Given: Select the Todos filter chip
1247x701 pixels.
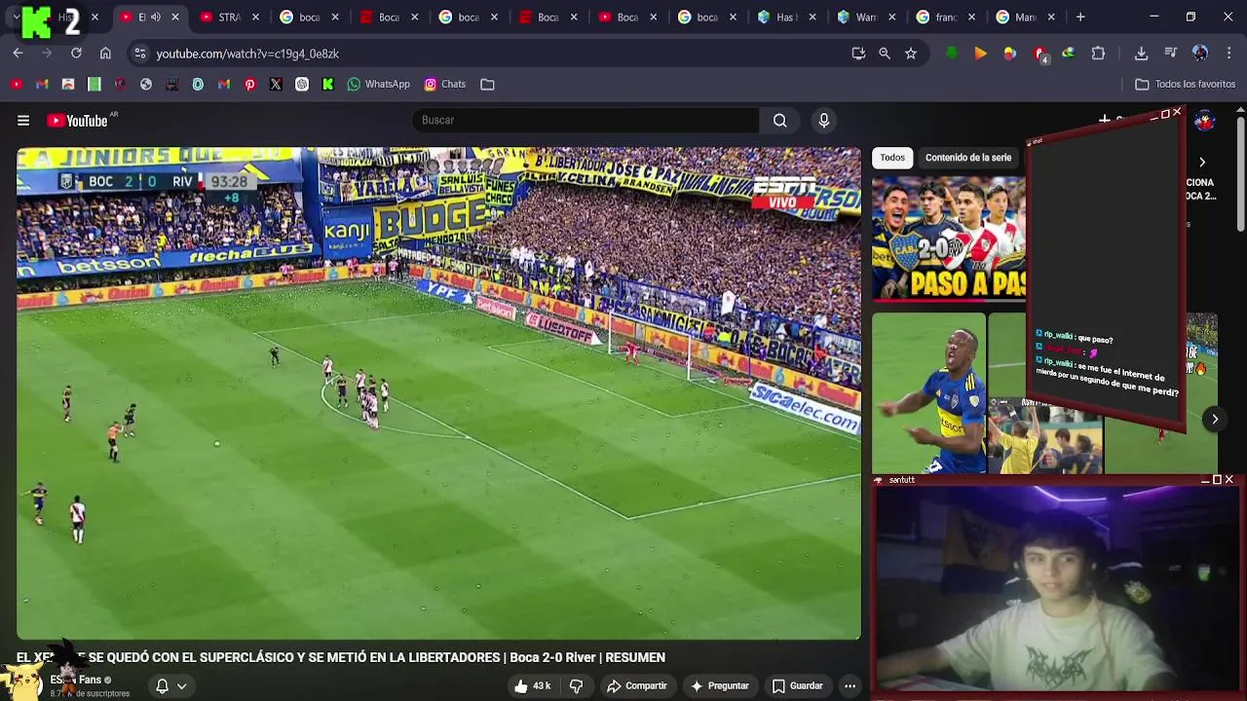Looking at the screenshot, I should pos(892,158).
